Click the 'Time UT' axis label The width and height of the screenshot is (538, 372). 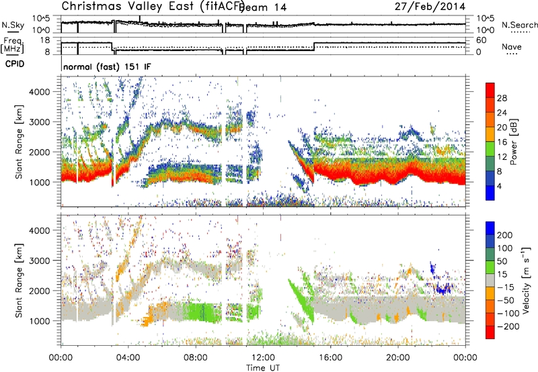[263, 367]
